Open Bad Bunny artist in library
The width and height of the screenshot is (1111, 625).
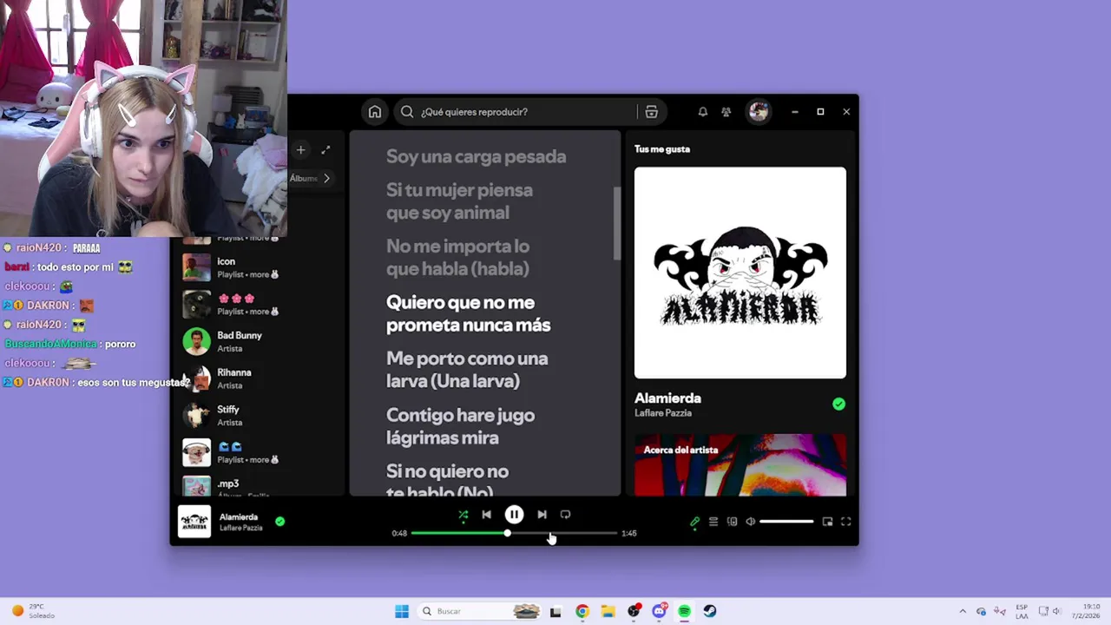coord(260,341)
